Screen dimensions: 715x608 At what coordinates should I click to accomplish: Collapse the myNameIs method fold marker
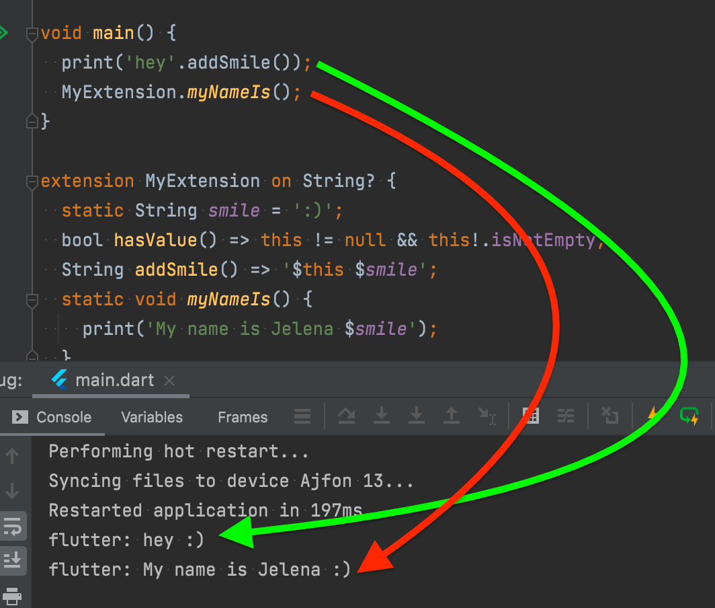pyautogui.click(x=32, y=301)
